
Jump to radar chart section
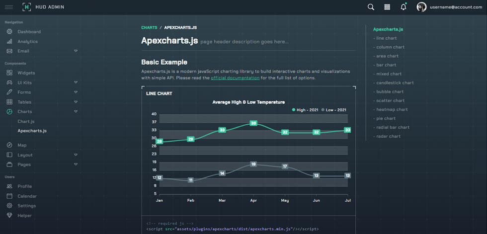(387, 136)
